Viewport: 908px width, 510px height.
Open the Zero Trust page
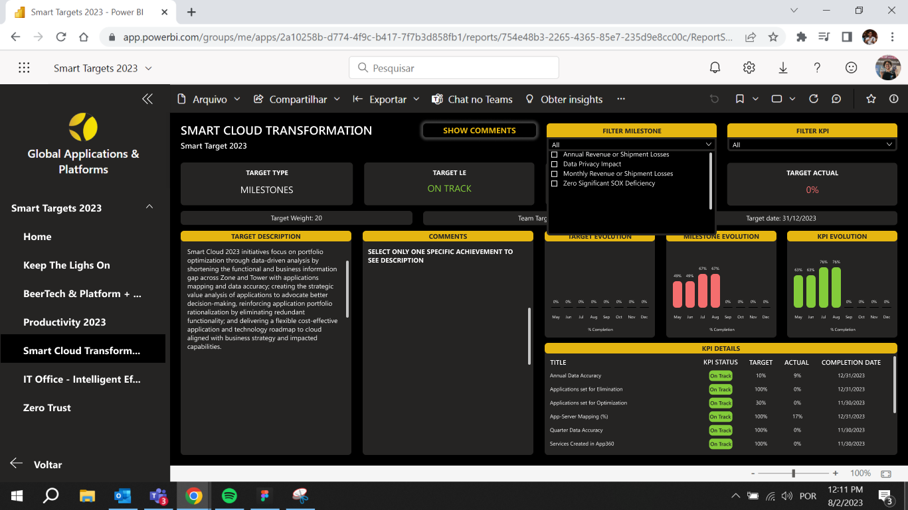(x=47, y=408)
